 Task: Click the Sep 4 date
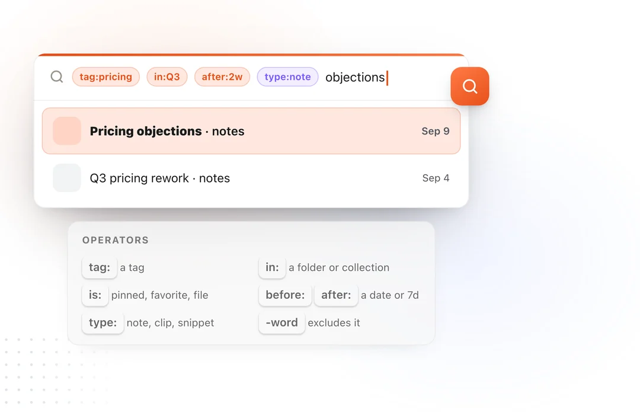(x=436, y=178)
